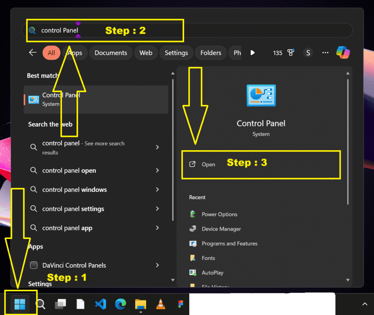Screen dimensions: 374x315
Task: Switch to the Settings search filter
Action: [176, 53]
